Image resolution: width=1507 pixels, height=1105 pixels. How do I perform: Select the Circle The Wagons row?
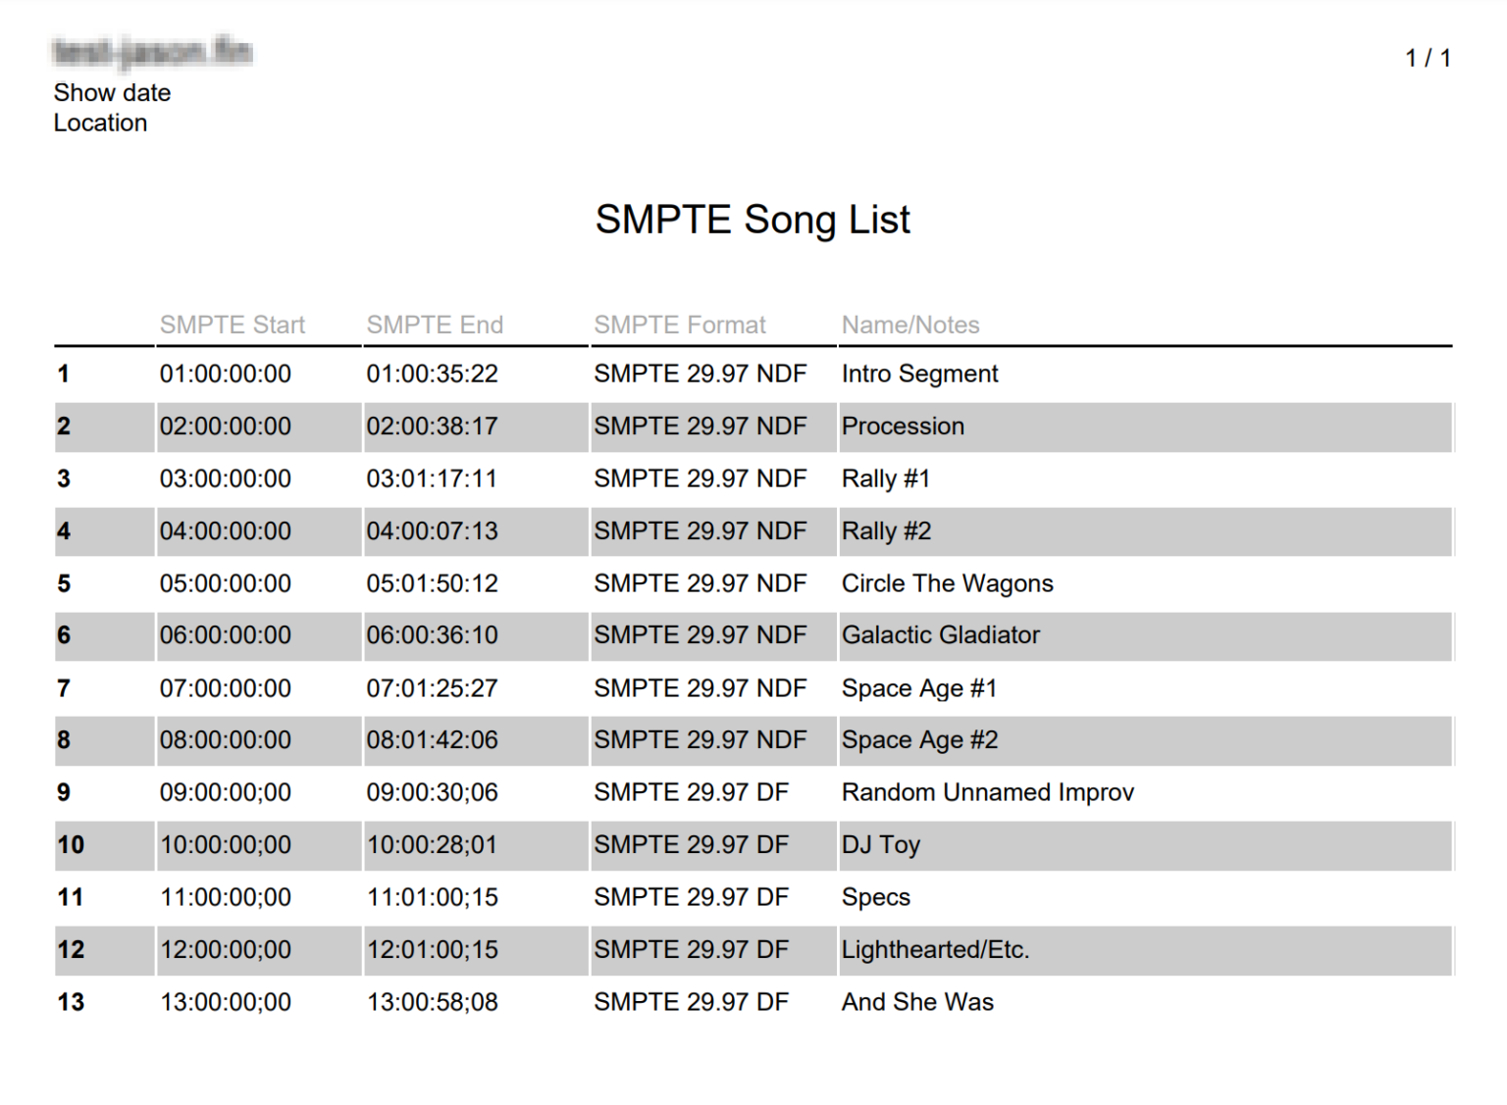[947, 582]
